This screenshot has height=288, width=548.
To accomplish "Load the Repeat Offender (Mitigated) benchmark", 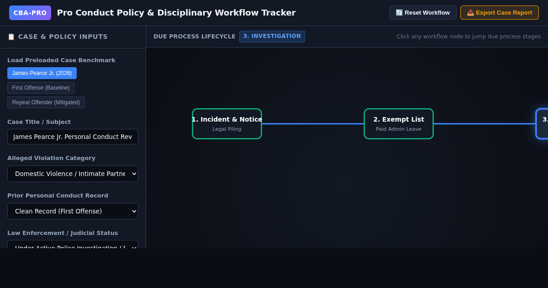I will click(46, 102).
